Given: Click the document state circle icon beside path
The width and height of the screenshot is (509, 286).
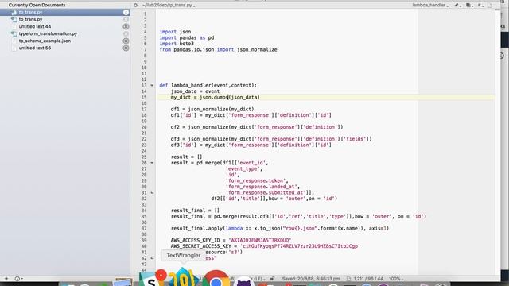Looking at the screenshot, I should (135, 6).
